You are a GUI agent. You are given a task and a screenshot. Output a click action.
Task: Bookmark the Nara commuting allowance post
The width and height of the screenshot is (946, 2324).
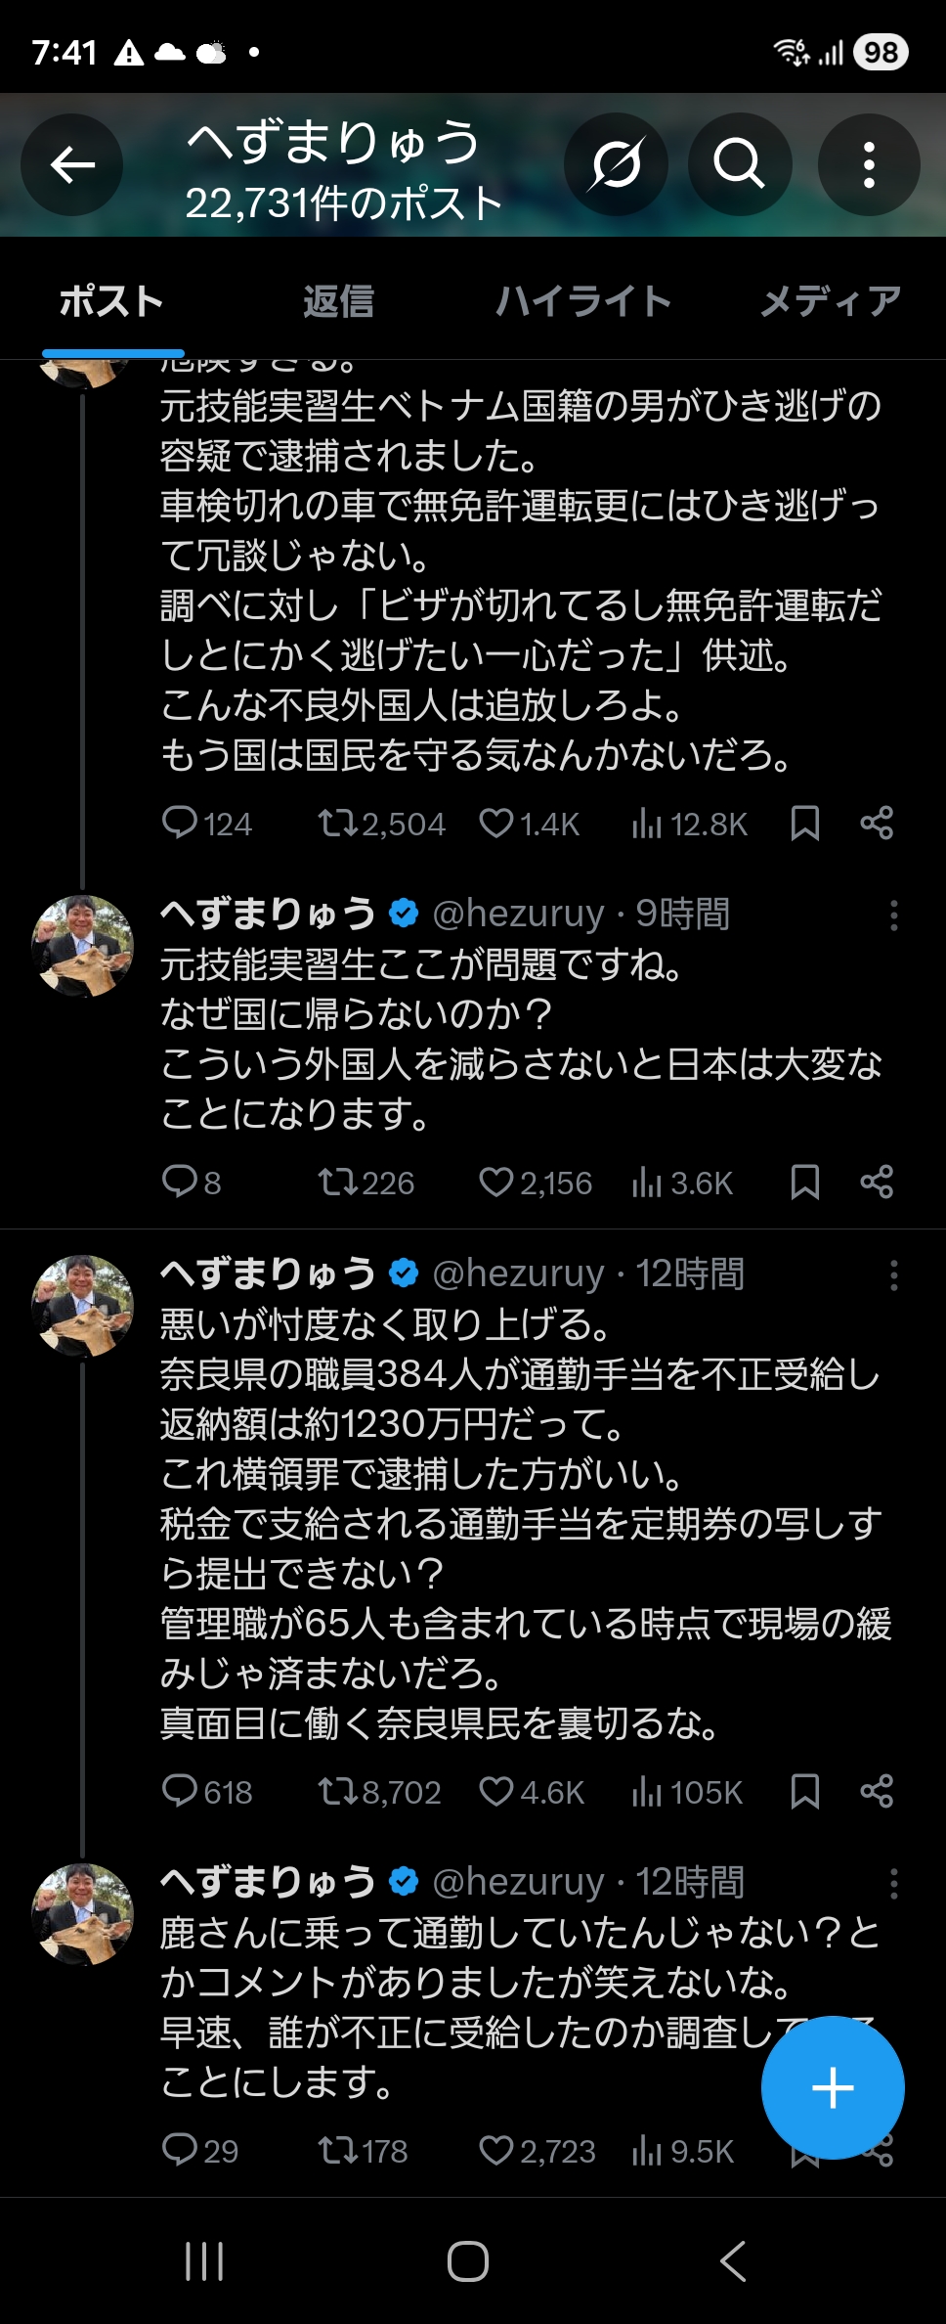coord(804,1792)
